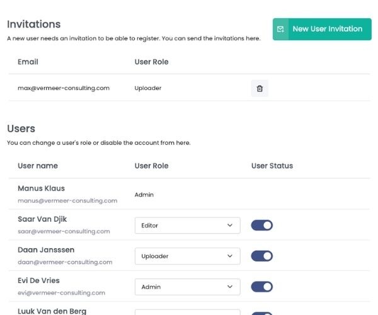Open Saar Van Djik's Editor role dropdown
The width and height of the screenshot is (378, 315).
tap(187, 226)
